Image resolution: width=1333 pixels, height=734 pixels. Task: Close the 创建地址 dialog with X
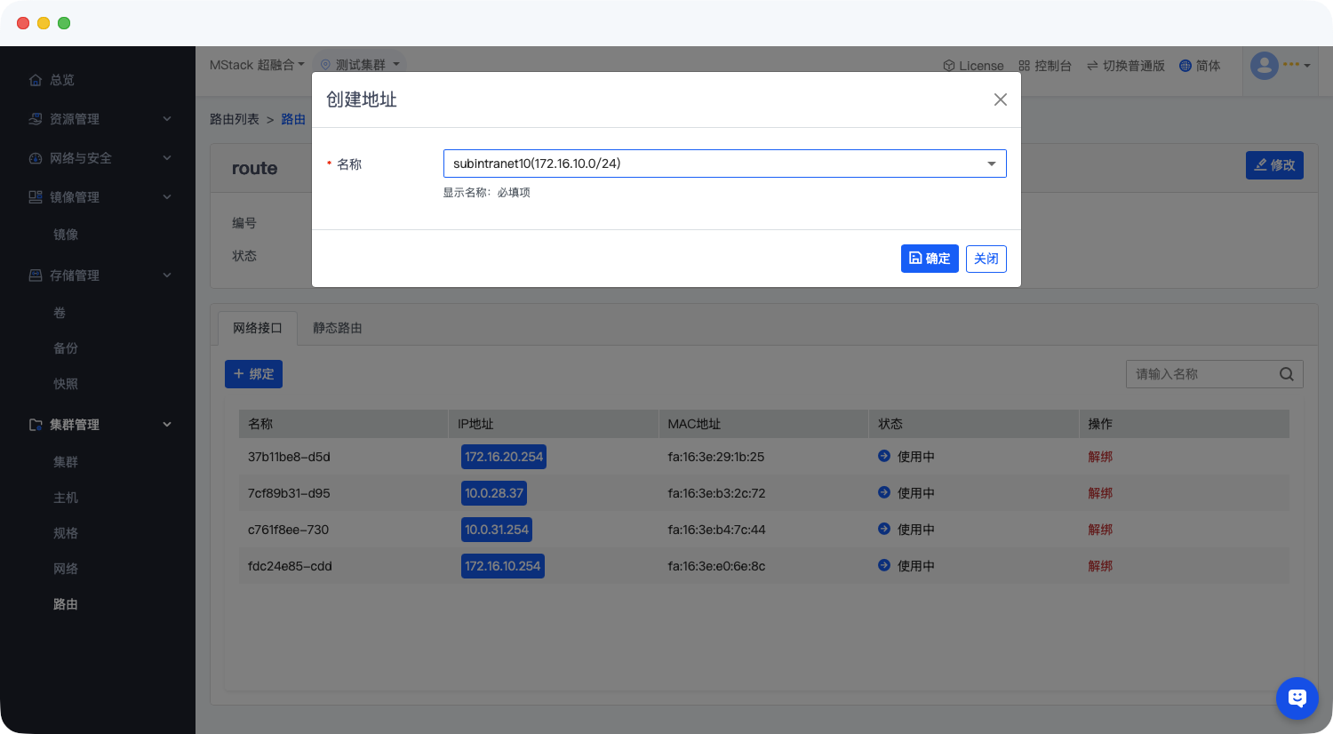click(x=1000, y=100)
